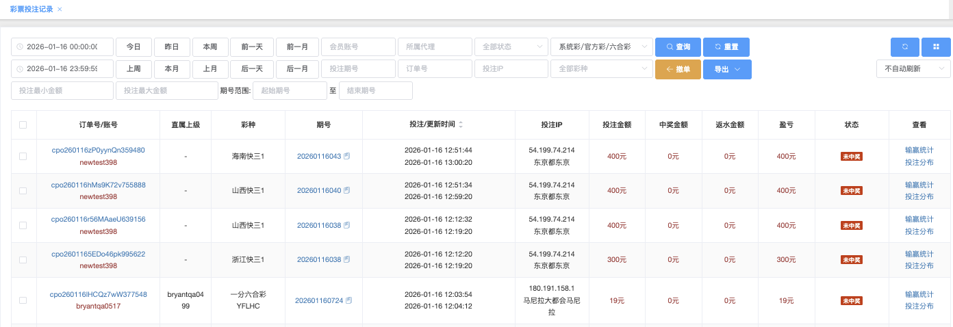The width and height of the screenshot is (953, 327).
Task: Expand the 全部彩种 lottery type dropdown
Action: [601, 69]
